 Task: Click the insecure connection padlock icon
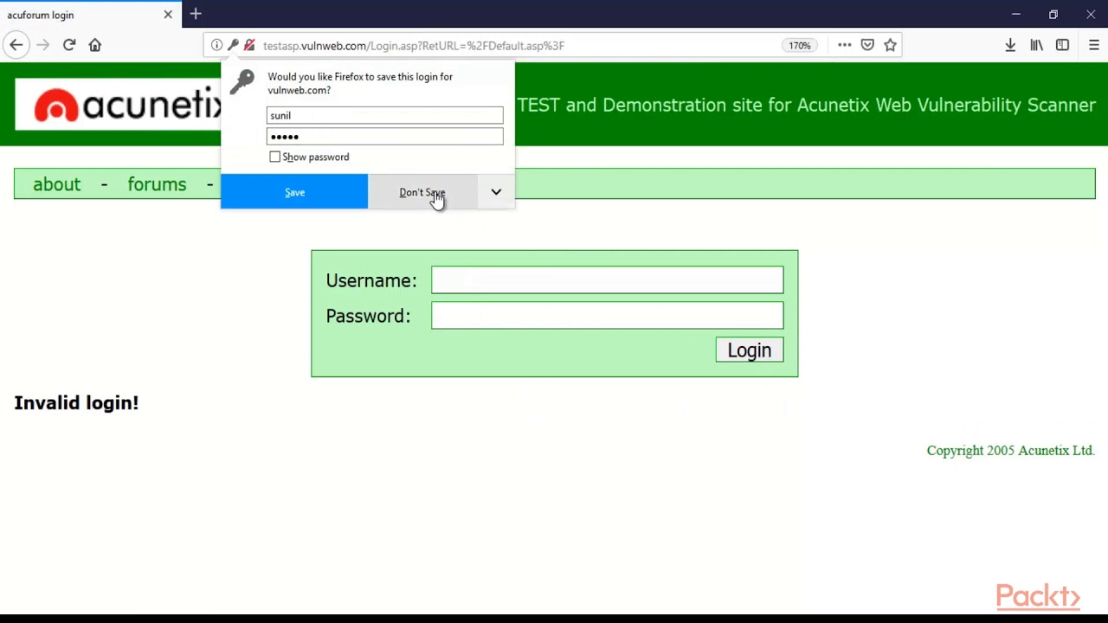(x=249, y=45)
